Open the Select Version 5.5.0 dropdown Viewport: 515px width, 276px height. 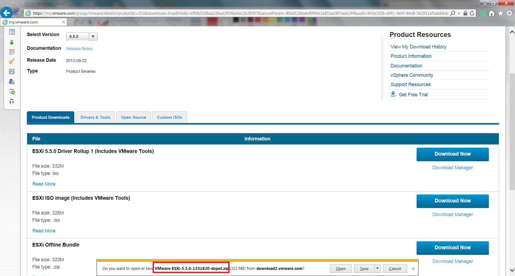pyautogui.click(x=81, y=37)
